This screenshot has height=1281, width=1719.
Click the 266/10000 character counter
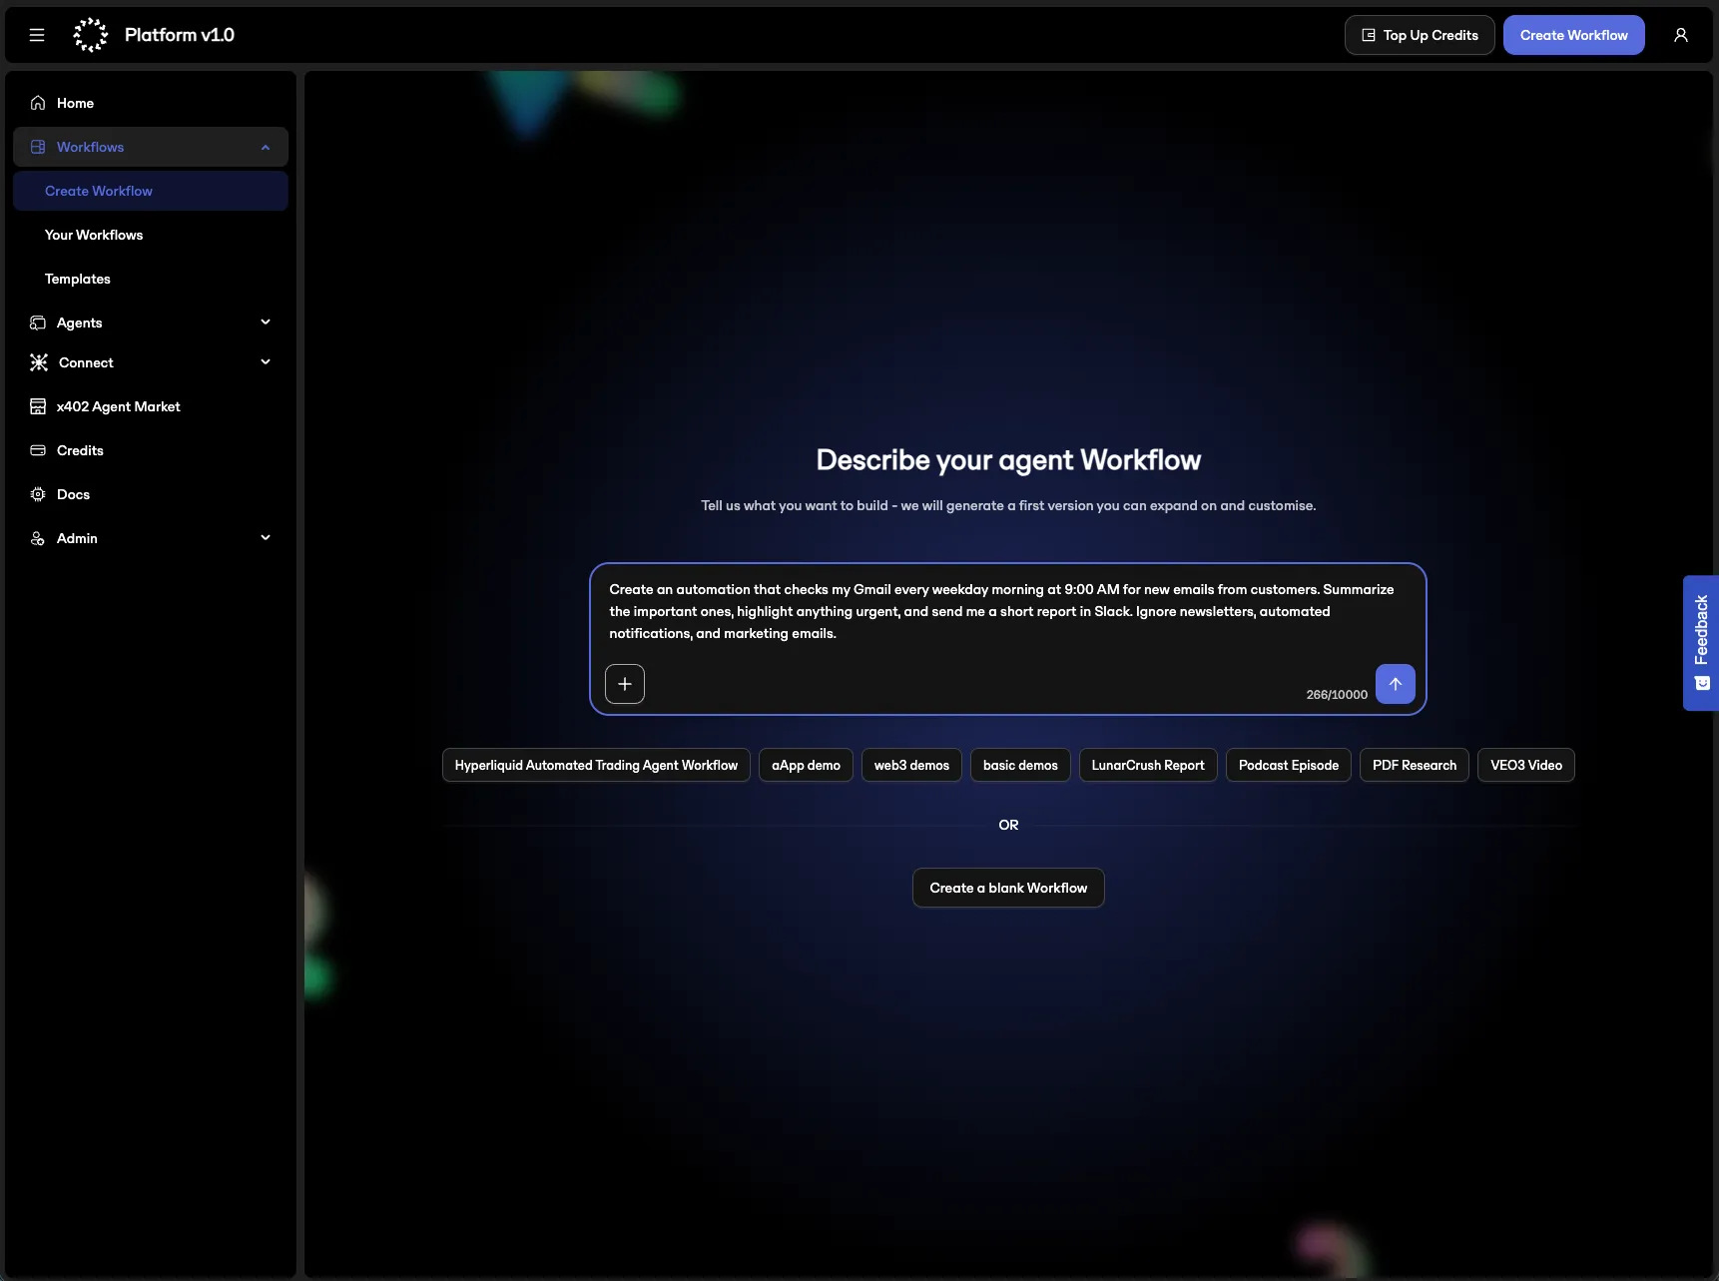[x=1337, y=695]
